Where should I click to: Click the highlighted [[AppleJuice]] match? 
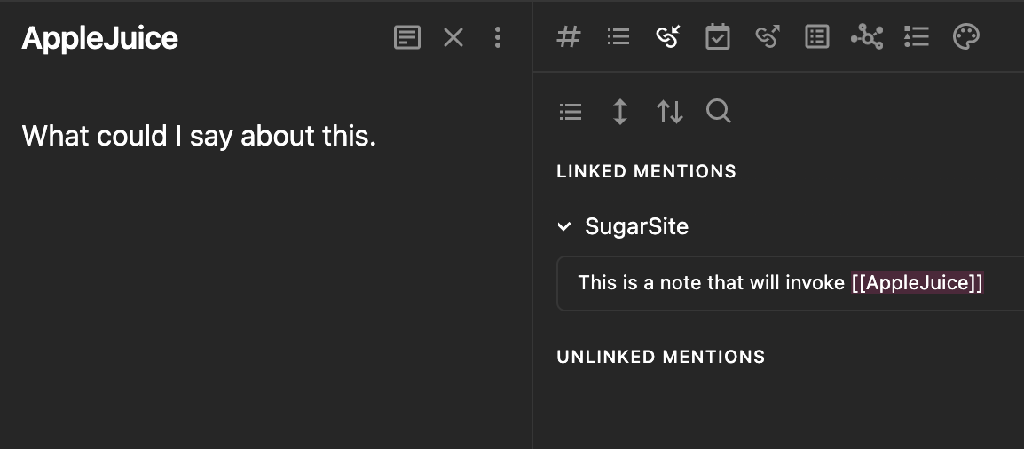coord(917,282)
